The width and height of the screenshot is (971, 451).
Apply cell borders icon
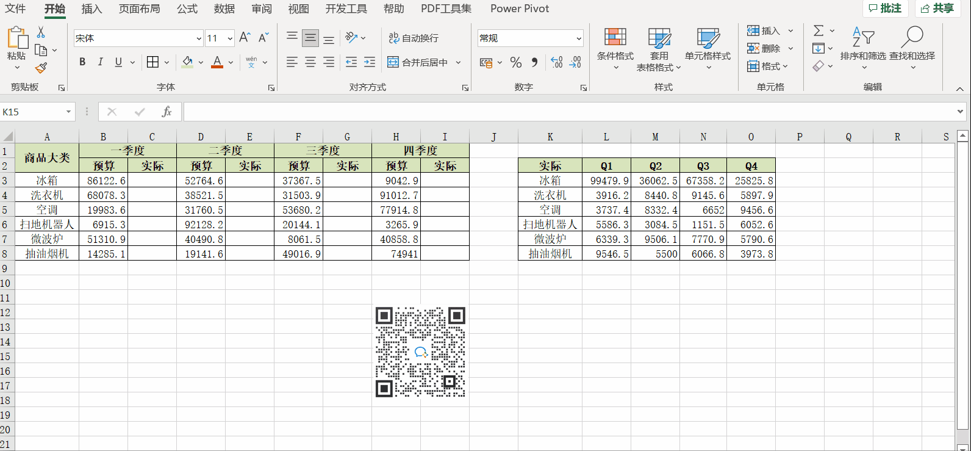(152, 62)
